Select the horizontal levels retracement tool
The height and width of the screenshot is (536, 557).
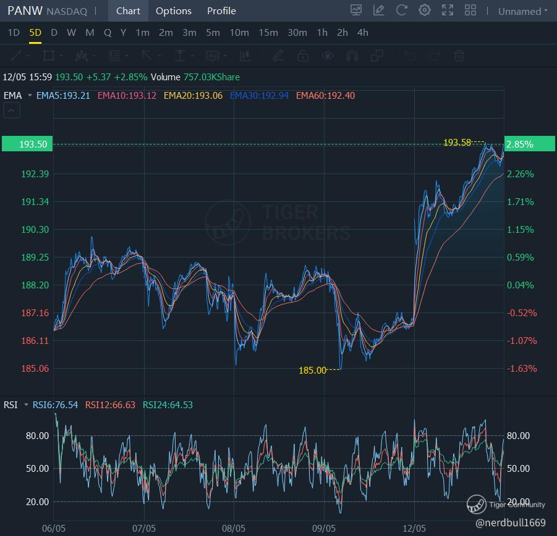114,56
